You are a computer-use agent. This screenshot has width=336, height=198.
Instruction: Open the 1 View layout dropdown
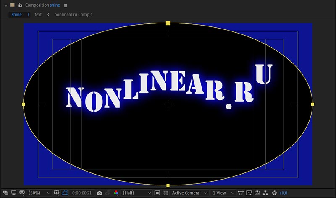223,193
